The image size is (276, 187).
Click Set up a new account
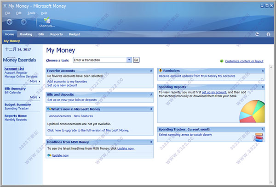62,85
